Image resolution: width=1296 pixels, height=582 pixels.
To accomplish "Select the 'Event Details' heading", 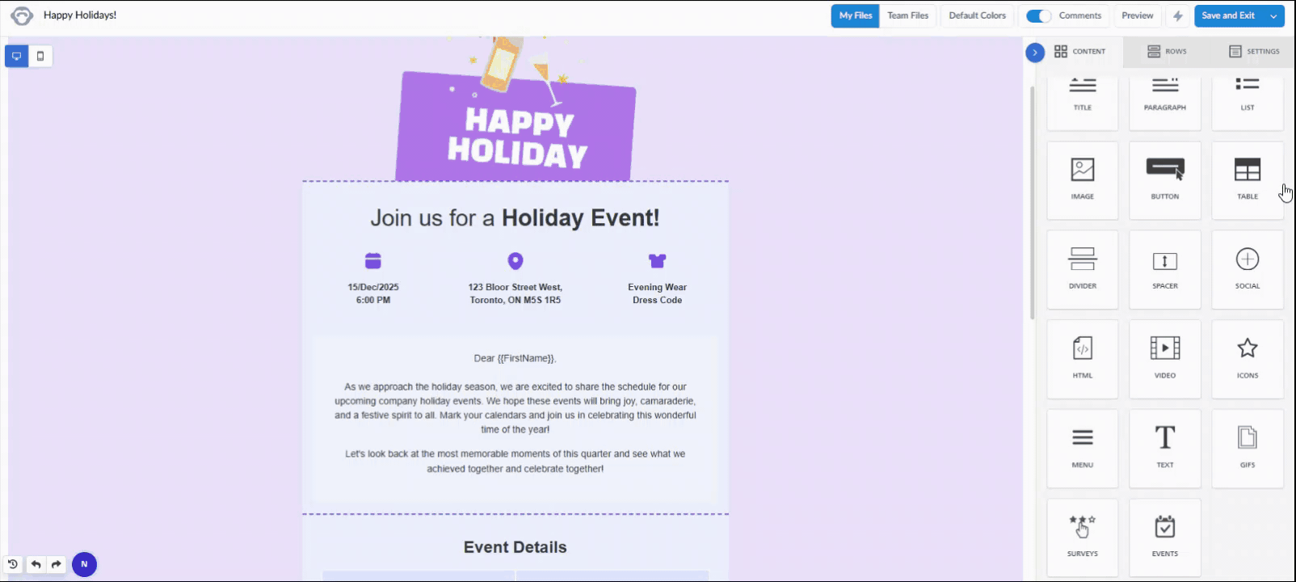I will click(515, 547).
